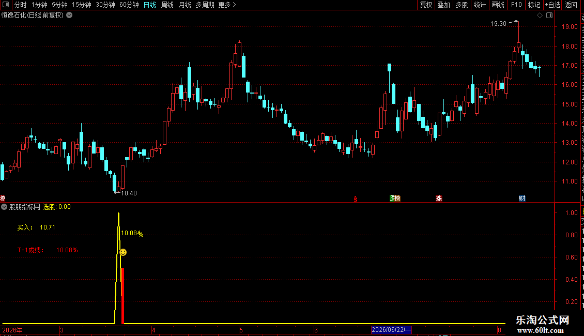Click the 标记 mark button

(534, 5)
